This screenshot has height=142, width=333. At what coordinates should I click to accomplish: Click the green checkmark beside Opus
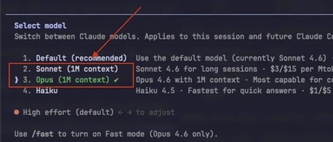[116, 80]
